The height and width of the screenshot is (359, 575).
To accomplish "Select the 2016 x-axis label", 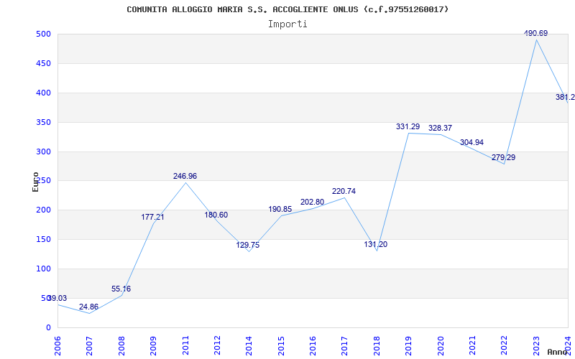I will (x=313, y=345).
